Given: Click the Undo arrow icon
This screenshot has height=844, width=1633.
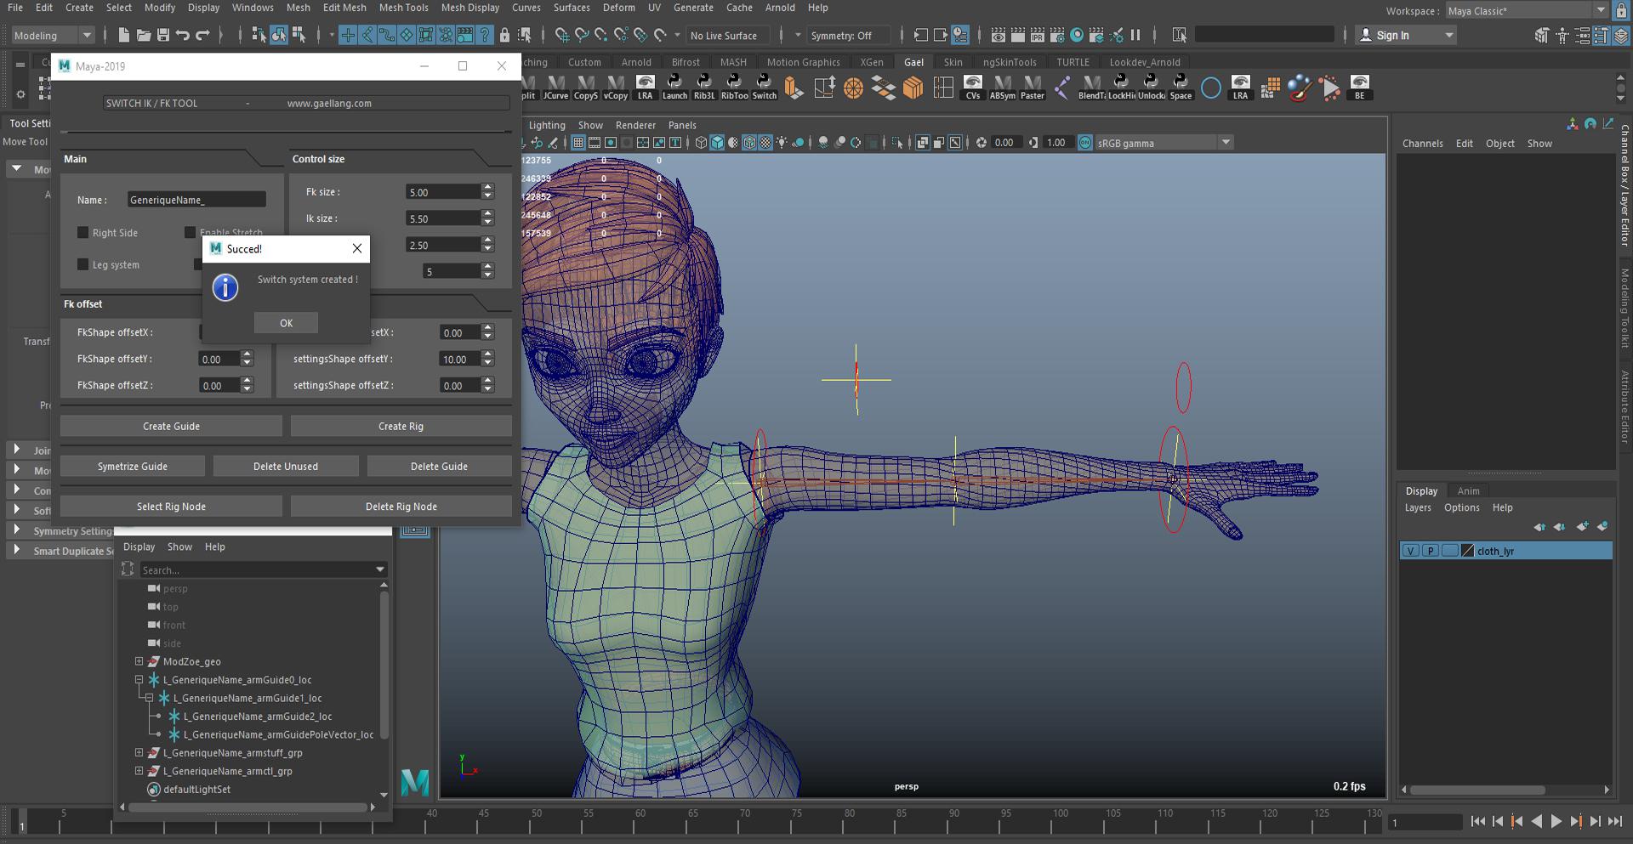Looking at the screenshot, I should point(183,35).
